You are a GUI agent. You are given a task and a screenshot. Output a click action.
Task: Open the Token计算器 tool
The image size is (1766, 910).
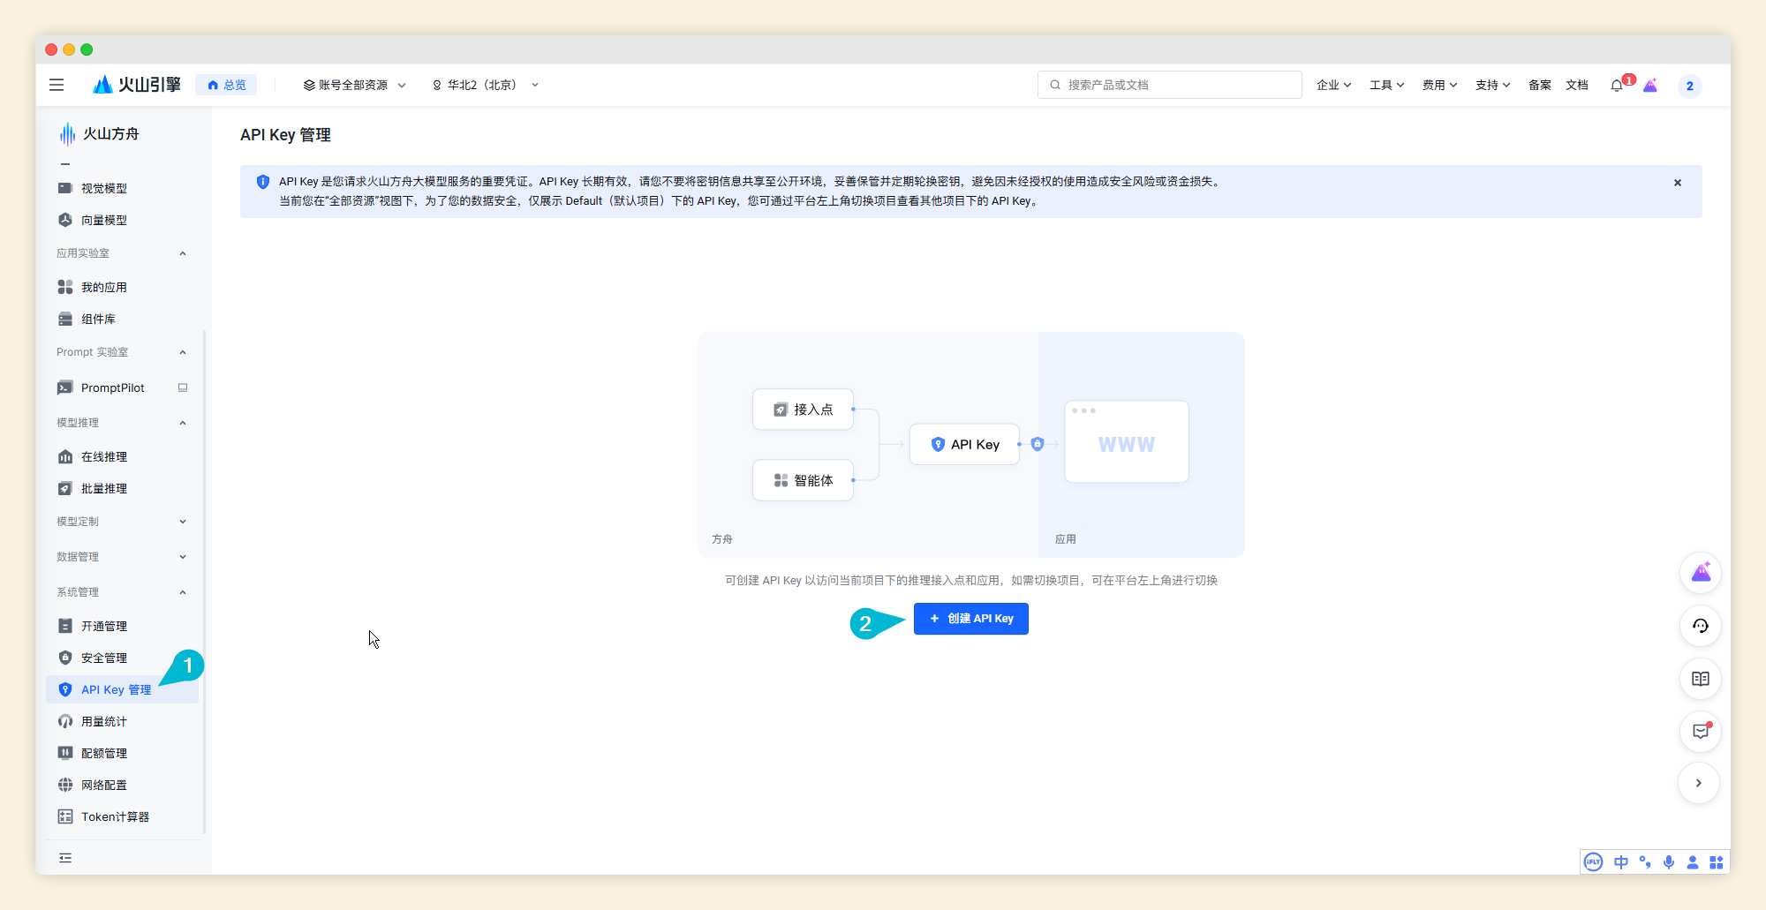click(x=114, y=816)
